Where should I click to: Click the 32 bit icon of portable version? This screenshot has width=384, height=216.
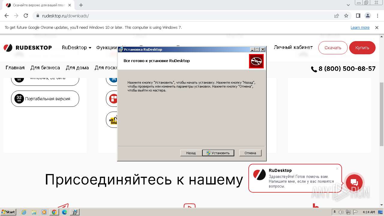tap(19, 99)
